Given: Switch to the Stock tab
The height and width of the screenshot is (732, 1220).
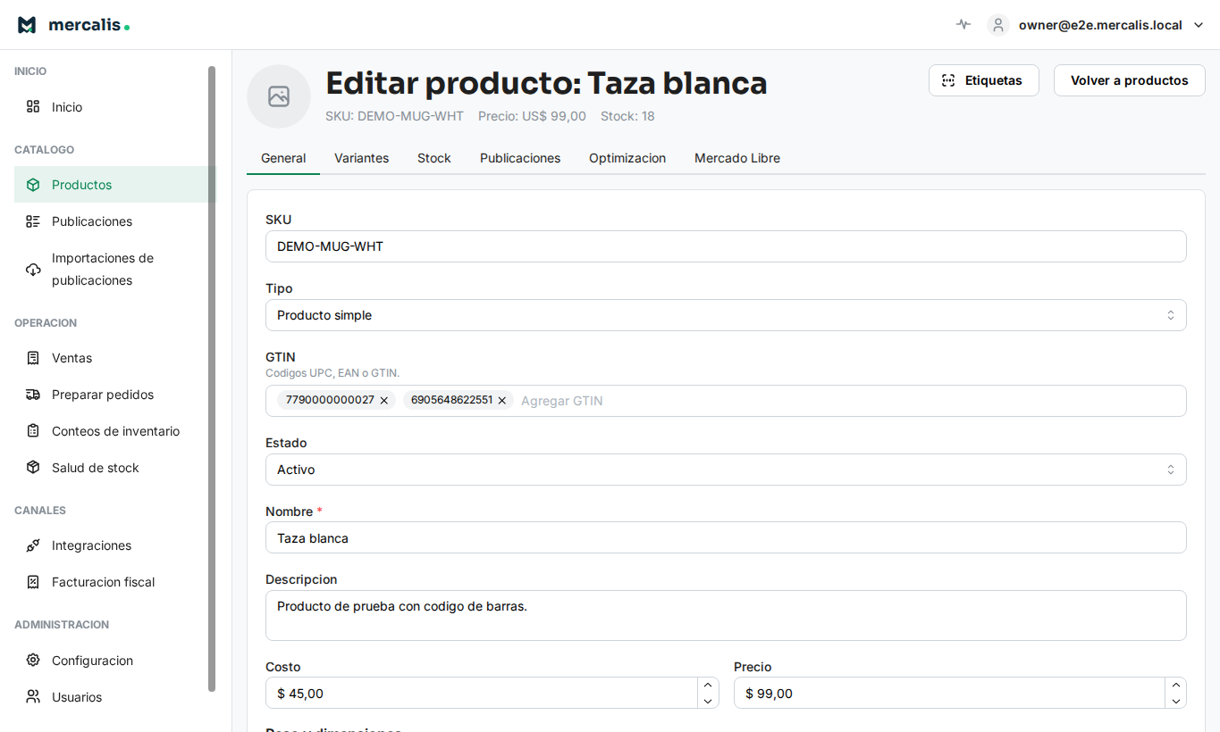Looking at the screenshot, I should (x=434, y=158).
